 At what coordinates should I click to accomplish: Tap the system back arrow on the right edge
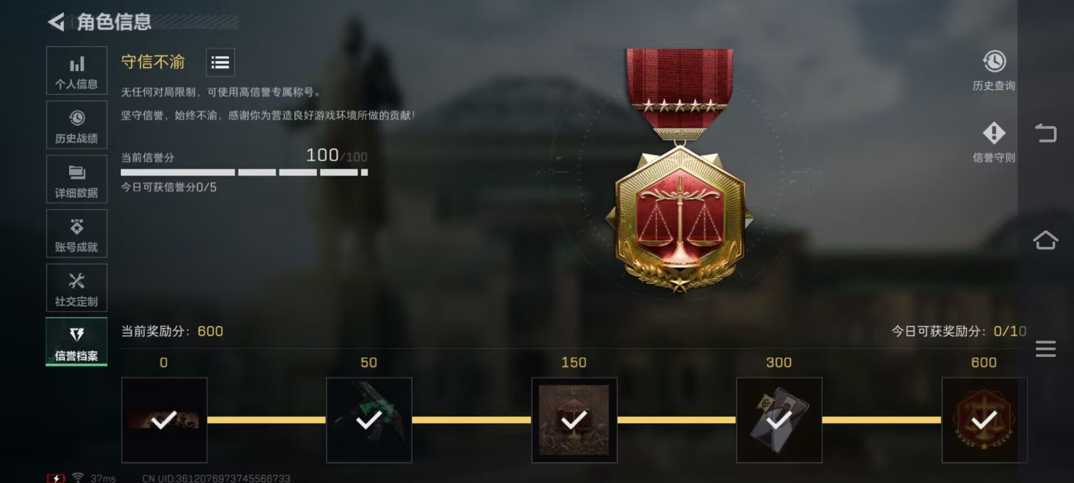(1045, 133)
